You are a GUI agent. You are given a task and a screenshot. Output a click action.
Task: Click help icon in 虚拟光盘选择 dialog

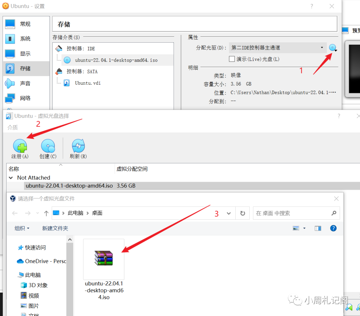[339, 116]
